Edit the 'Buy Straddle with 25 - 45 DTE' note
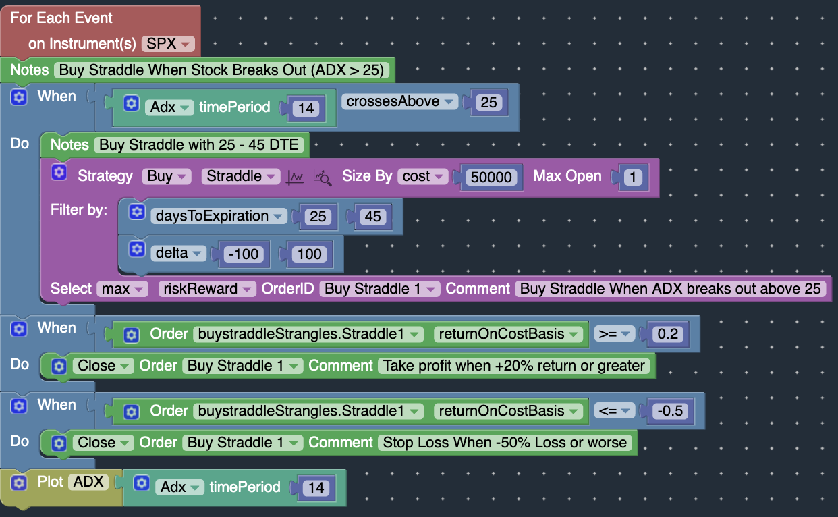838x517 pixels. pyautogui.click(x=200, y=144)
